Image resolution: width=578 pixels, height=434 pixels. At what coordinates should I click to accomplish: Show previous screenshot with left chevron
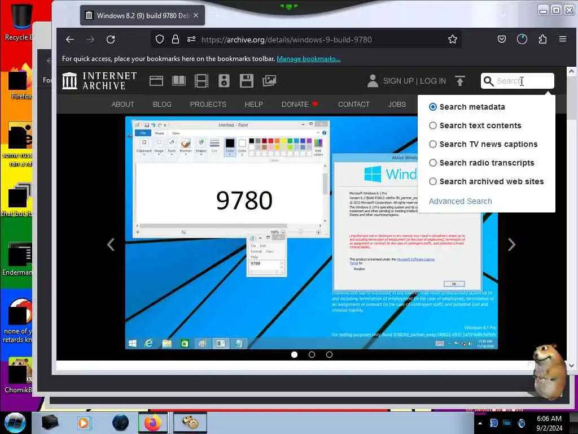click(111, 244)
